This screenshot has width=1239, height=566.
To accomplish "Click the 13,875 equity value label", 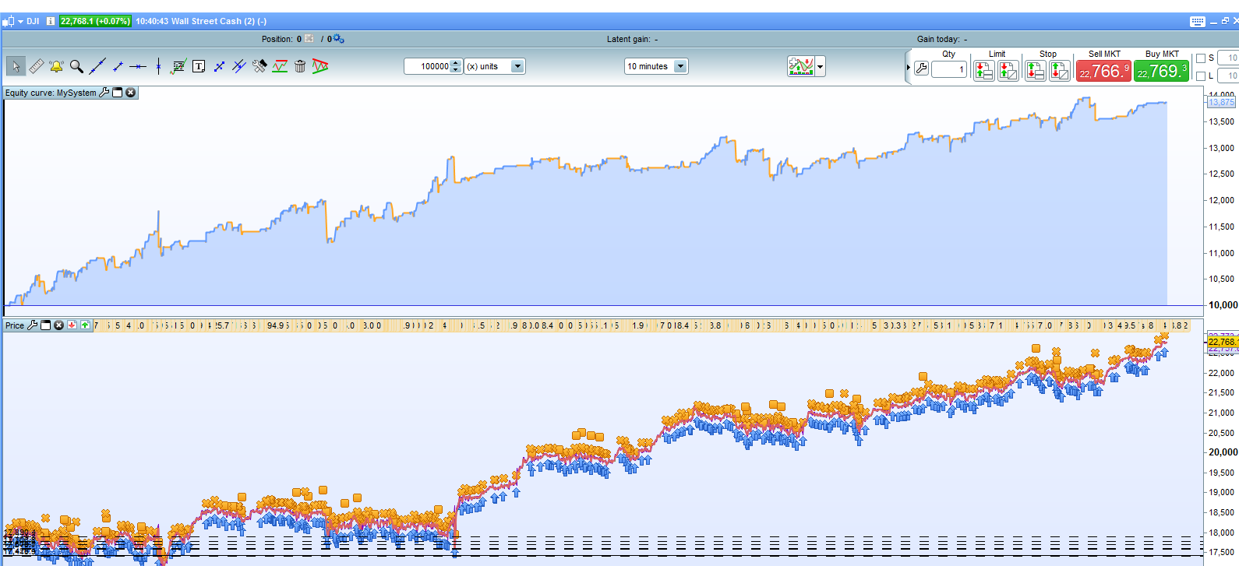I will (1221, 103).
